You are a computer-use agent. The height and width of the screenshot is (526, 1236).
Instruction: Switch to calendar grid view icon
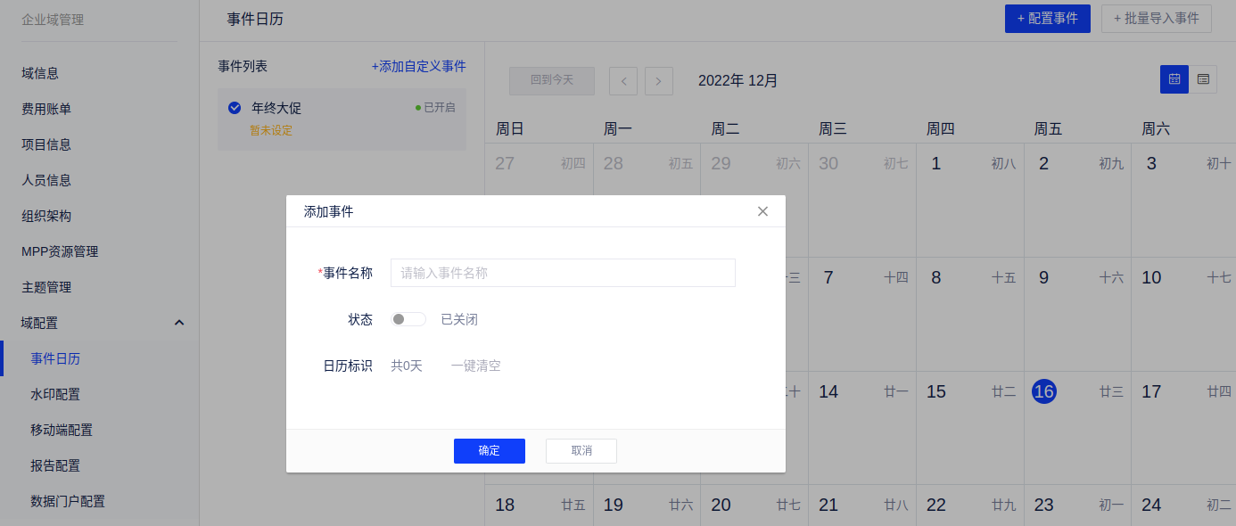coord(1174,79)
